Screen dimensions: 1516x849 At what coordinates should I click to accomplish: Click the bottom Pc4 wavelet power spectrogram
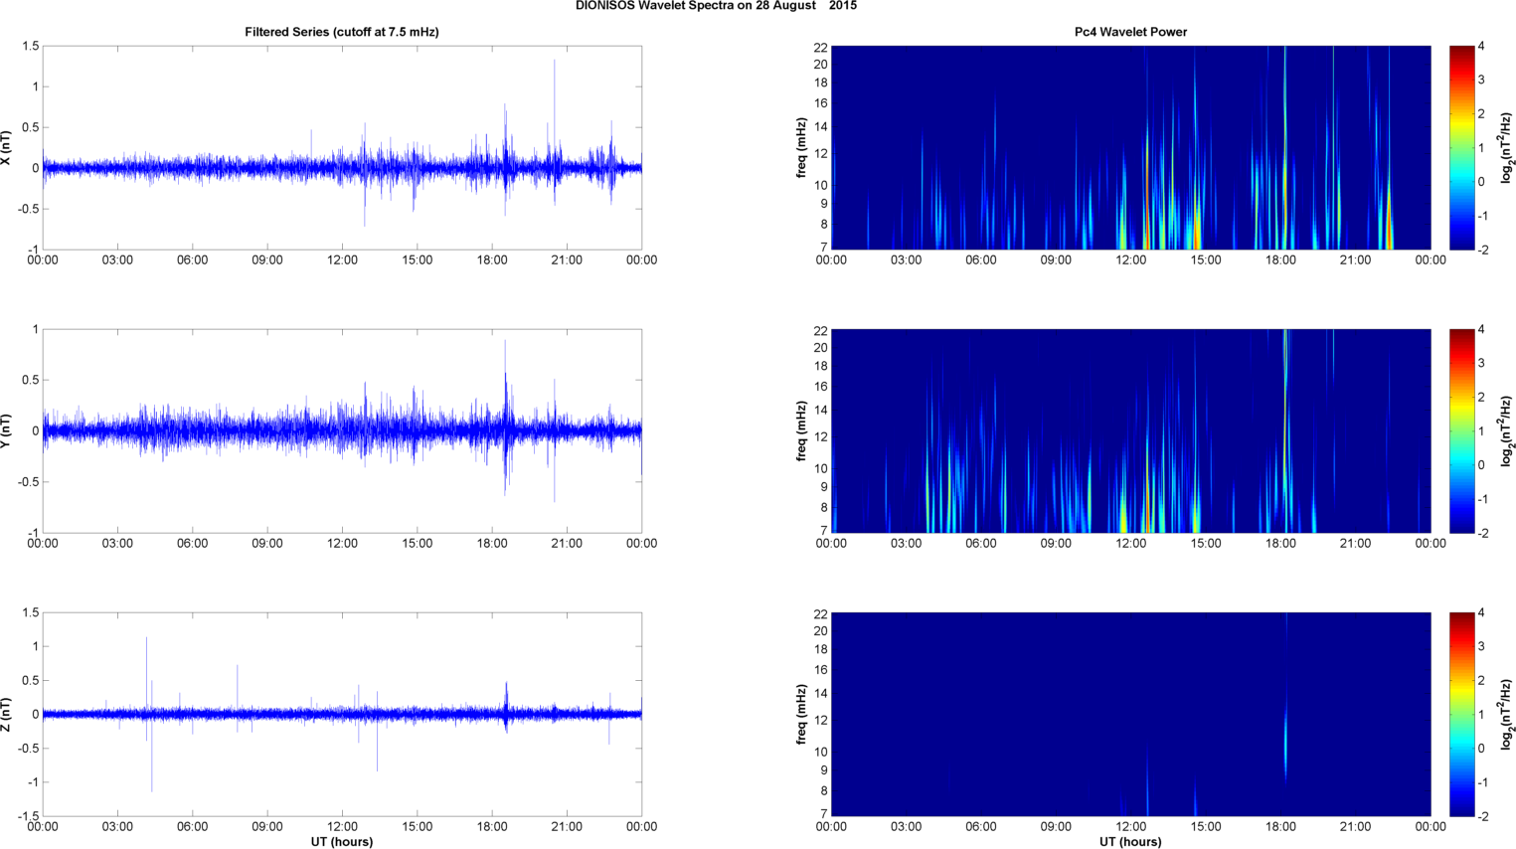(x=1130, y=714)
